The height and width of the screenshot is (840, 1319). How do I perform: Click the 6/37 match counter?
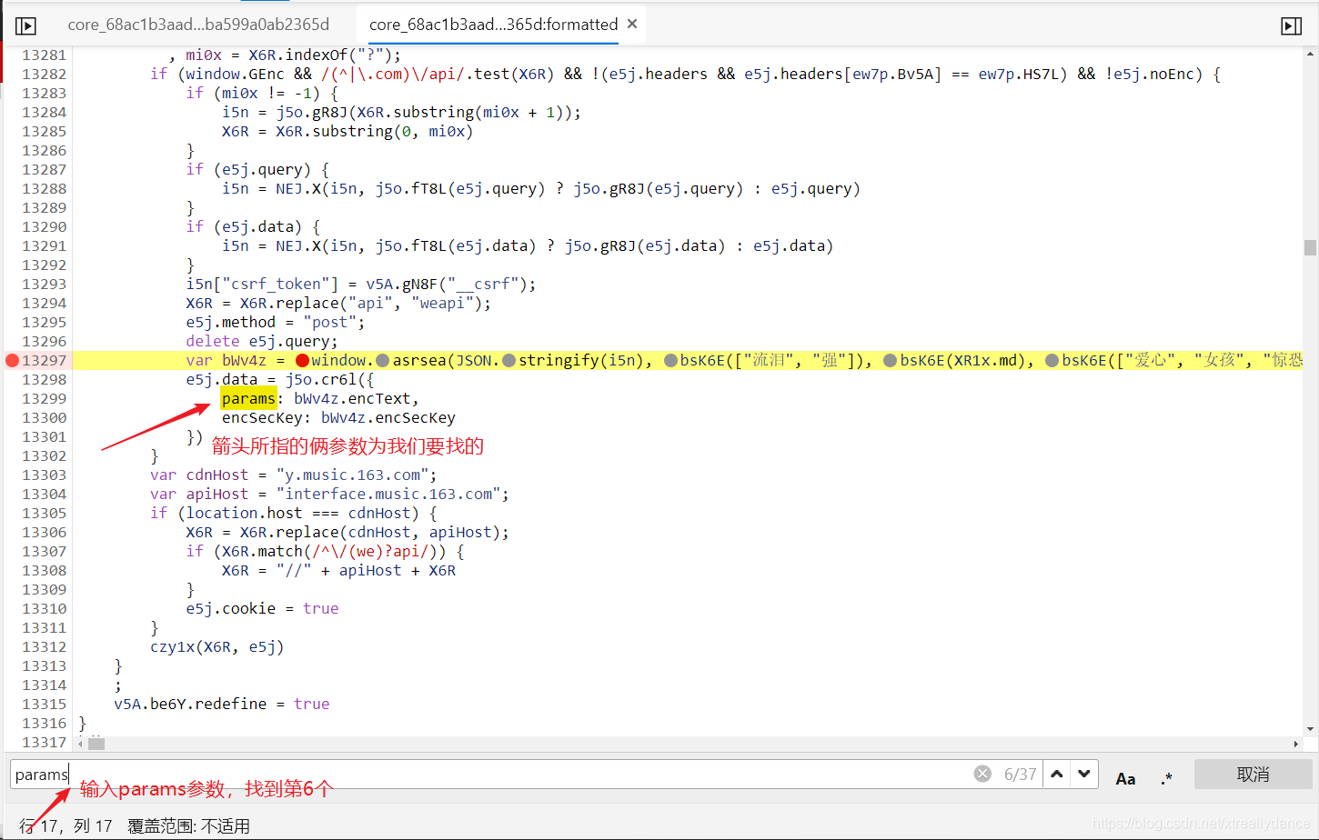click(1020, 775)
